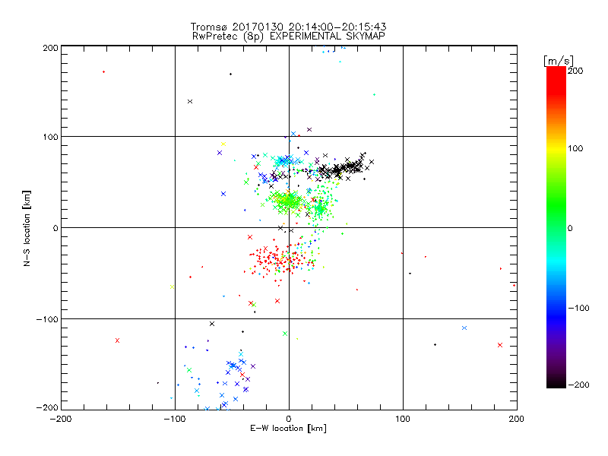
Task: Click the red dot in upper-left corner
Action: click(103, 71)
